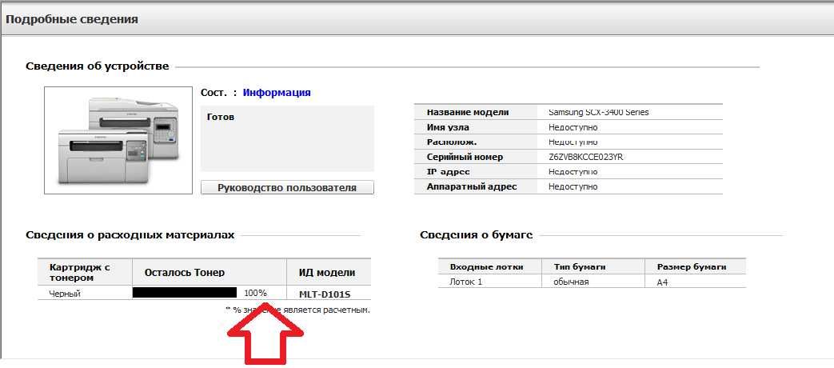834x368 pixels.
Task: Click the ИД модели column header
Action: 328,272
